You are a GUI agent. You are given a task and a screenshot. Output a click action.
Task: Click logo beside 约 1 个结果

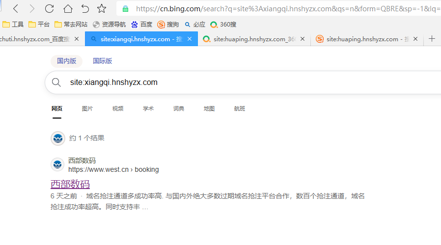tap(58, 138)
